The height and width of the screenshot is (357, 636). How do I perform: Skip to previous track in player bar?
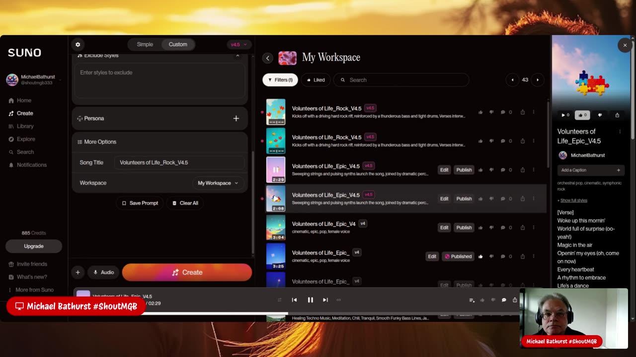tap(294, 299)
